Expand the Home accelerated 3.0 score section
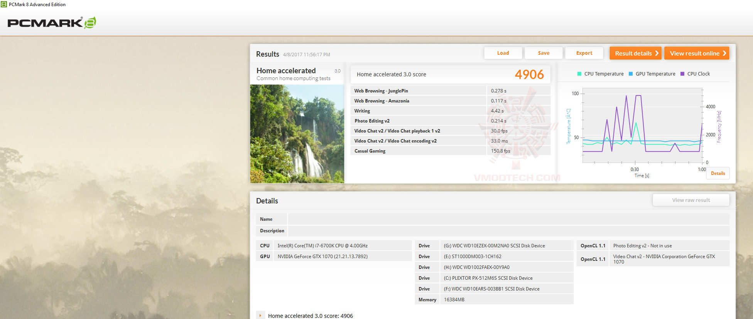 261,316
